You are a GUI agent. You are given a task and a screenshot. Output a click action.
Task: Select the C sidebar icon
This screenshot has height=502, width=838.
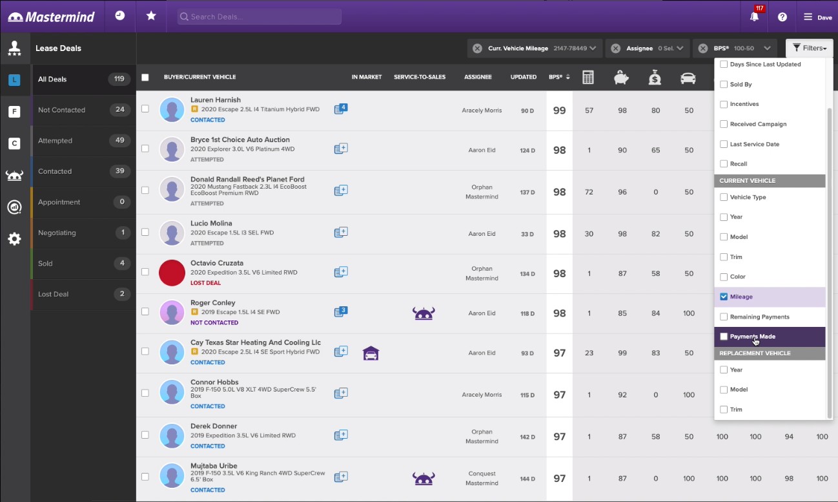coord(14,143)
